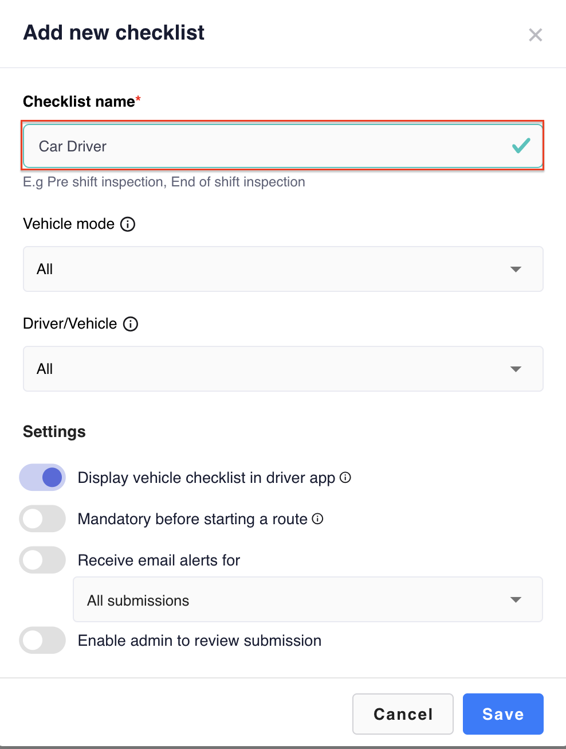The height and width of the screenshot is (749, 566).
Task: Click the Receive email alerts for label
Action: (159, 560)
